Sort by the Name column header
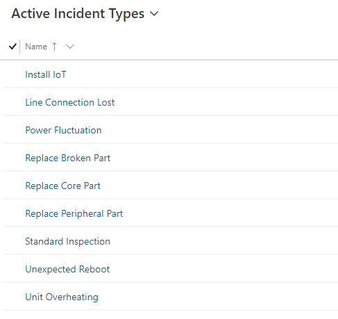338x319 pixels. pos(36,47)
